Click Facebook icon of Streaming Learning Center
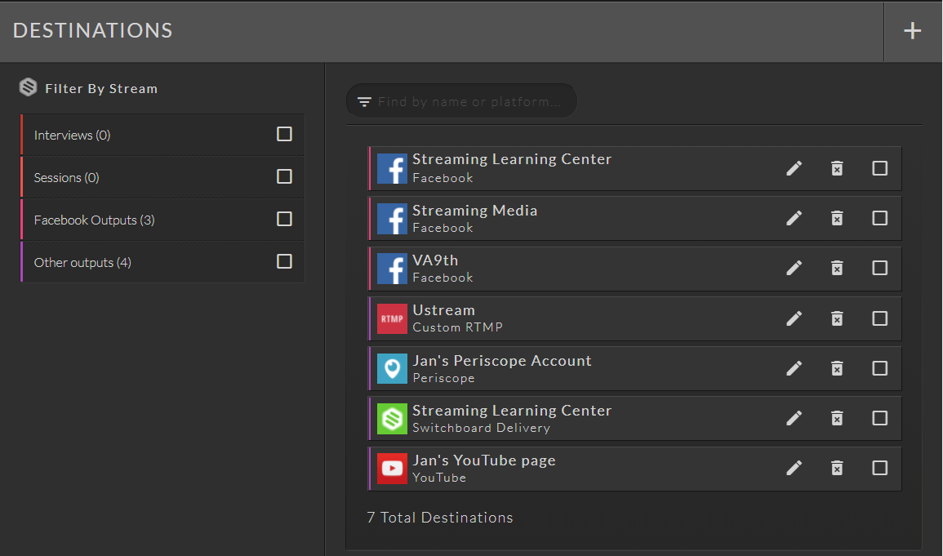The height and width of the screenshot is (556, 943). coord(392,168)
